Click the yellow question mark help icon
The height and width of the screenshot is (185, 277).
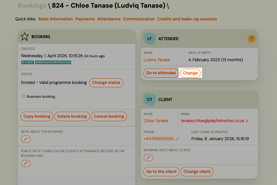tap(252, 38)
